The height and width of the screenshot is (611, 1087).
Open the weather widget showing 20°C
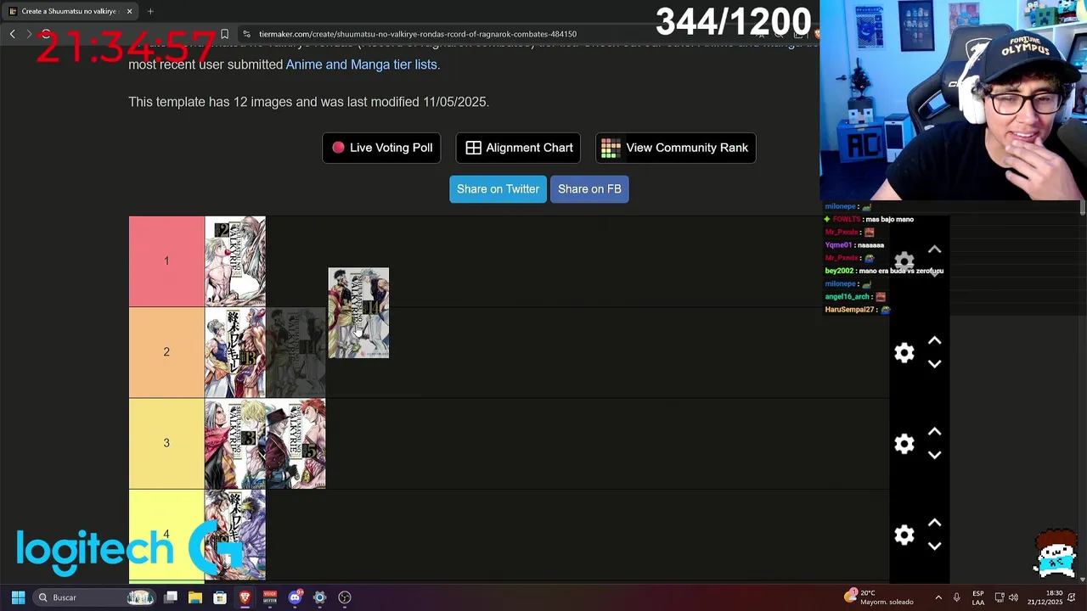click(879, 597)
